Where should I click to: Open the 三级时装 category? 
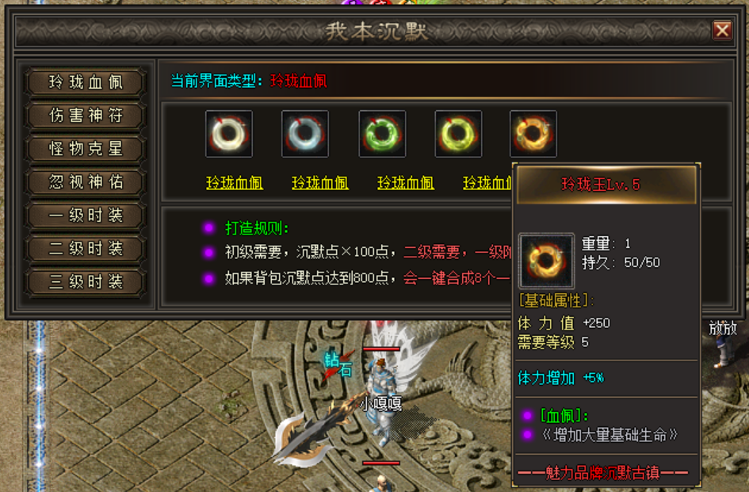point(86,281)
